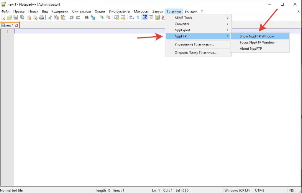Click the UTF-8 encoding status entry

(x=260, y=190)
